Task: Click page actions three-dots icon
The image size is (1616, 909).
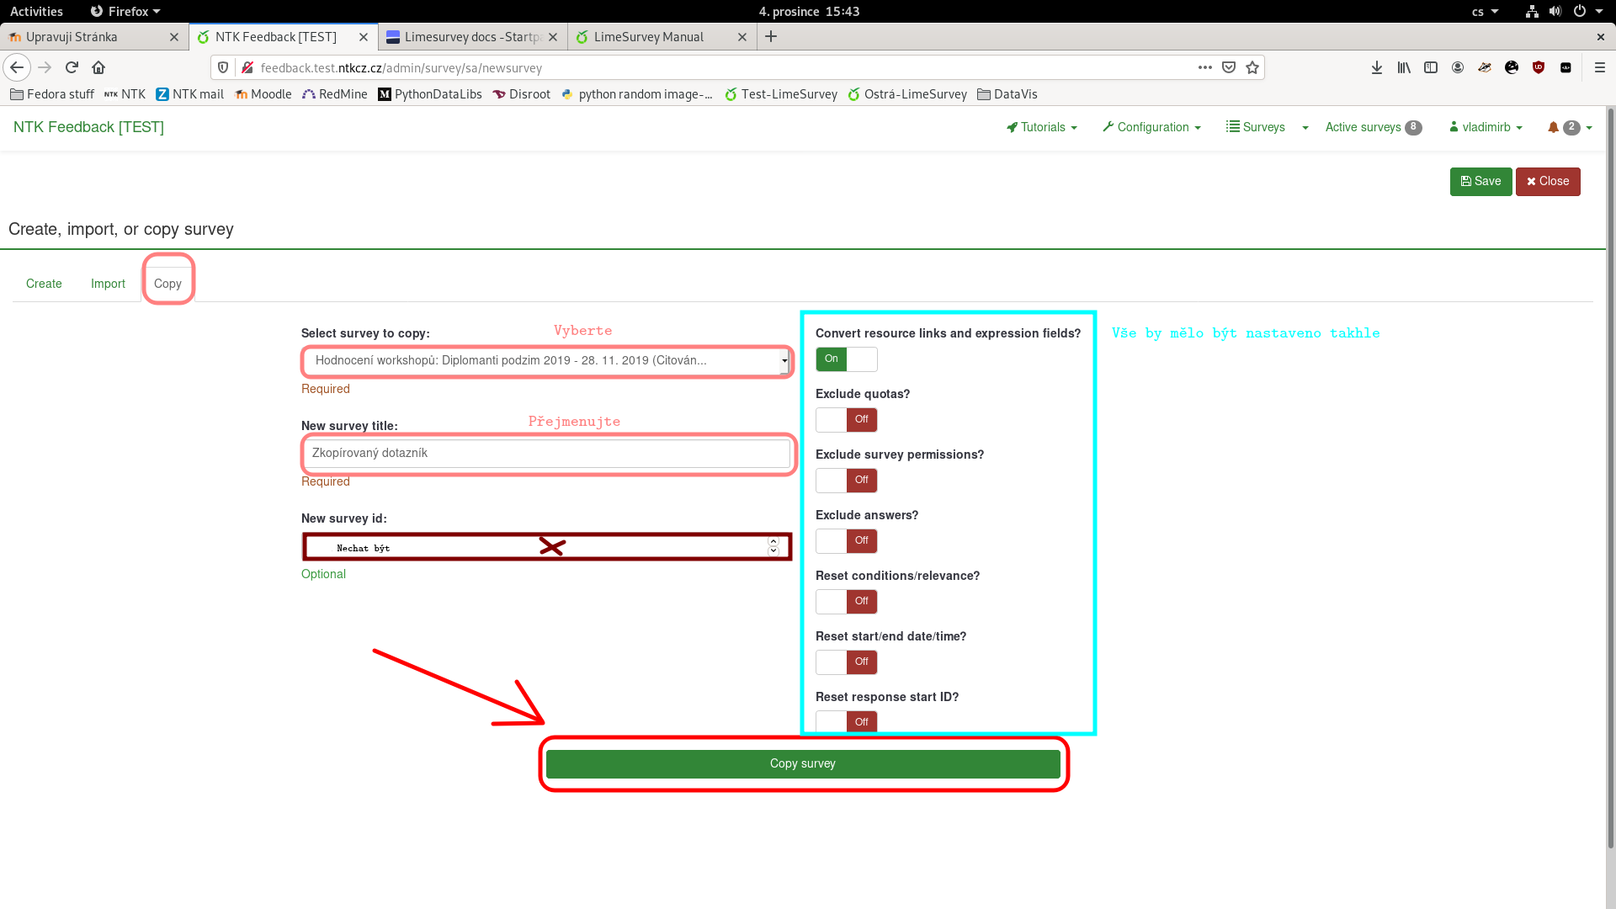Action: coord(1204,67)
